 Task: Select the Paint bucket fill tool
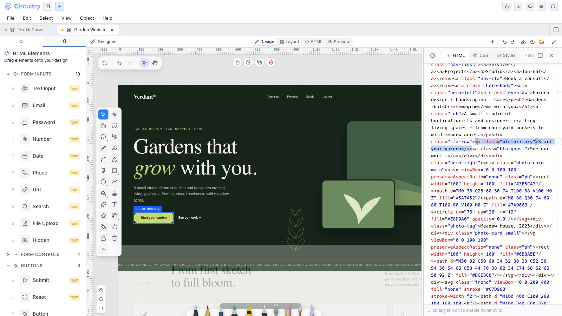[x=103, y=193]
